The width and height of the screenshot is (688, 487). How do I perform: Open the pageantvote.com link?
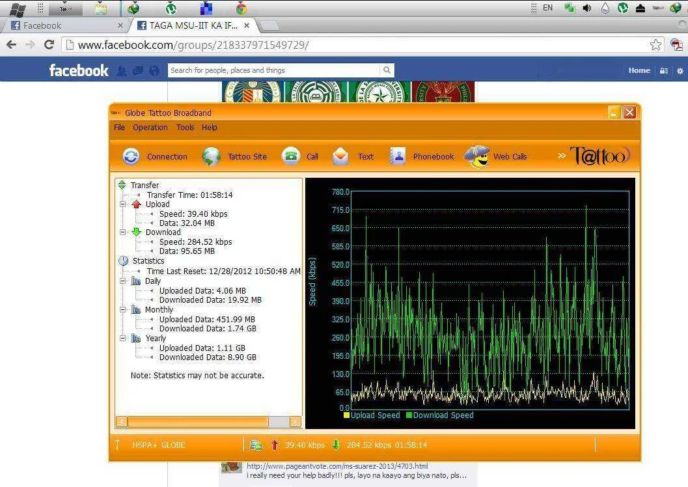(x=337, y=466)
